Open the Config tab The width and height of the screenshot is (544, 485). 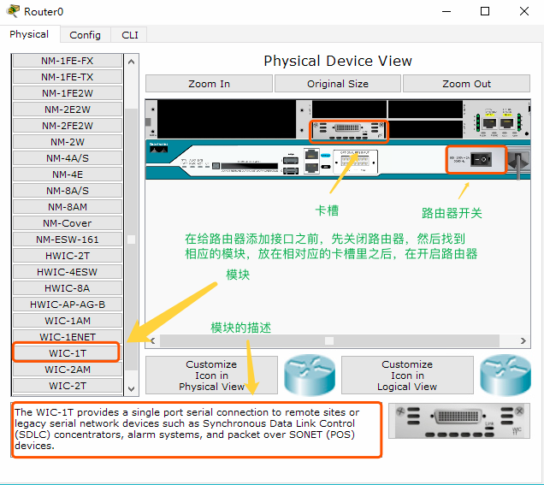click(85, 35)
